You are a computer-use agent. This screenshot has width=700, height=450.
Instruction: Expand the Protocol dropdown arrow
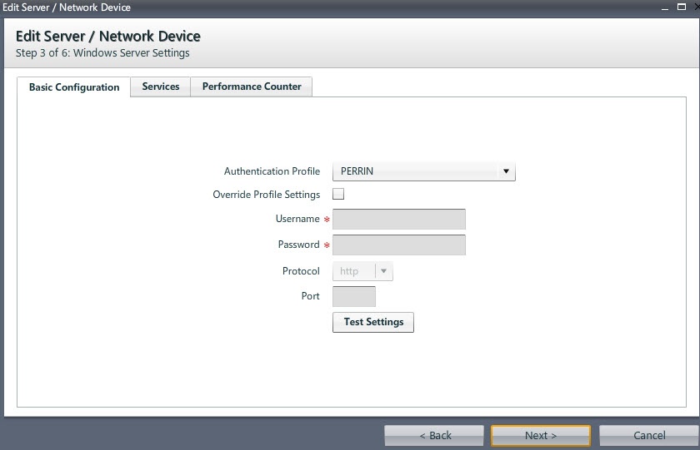(383, 271)
